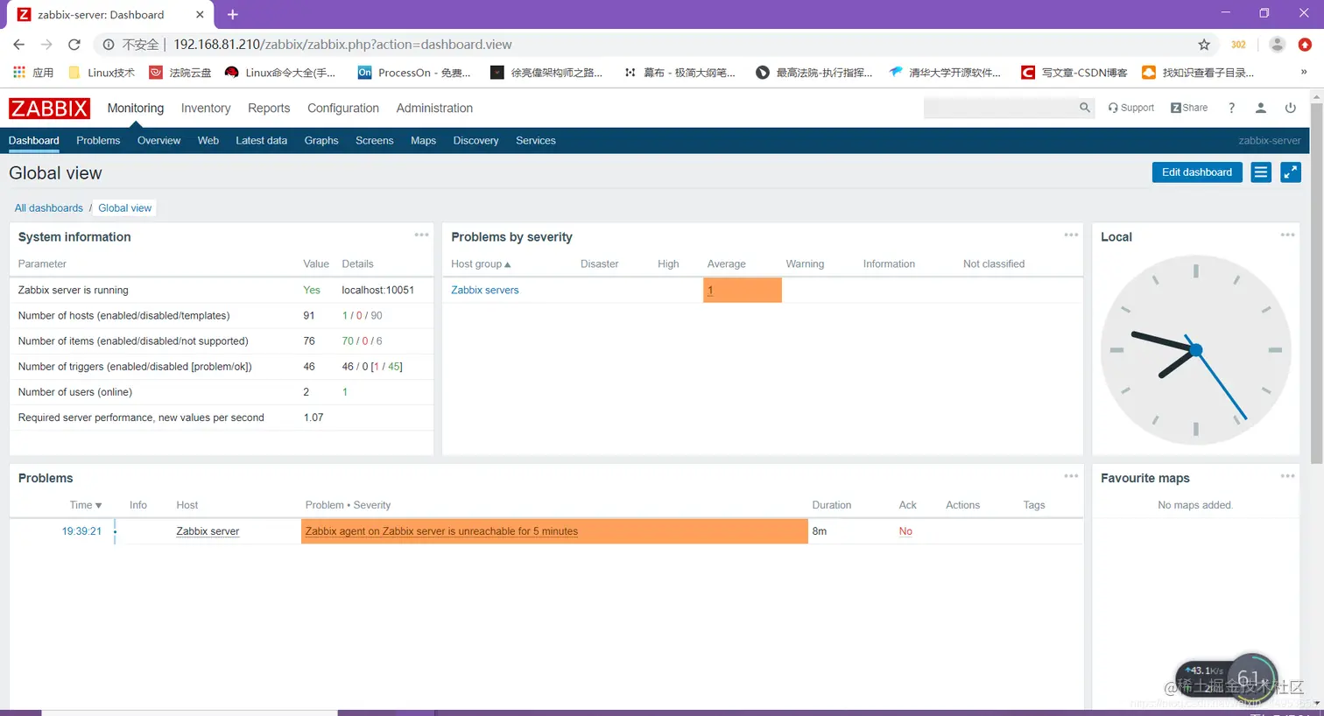Bookmark this page with star icon

[1204, 45]
